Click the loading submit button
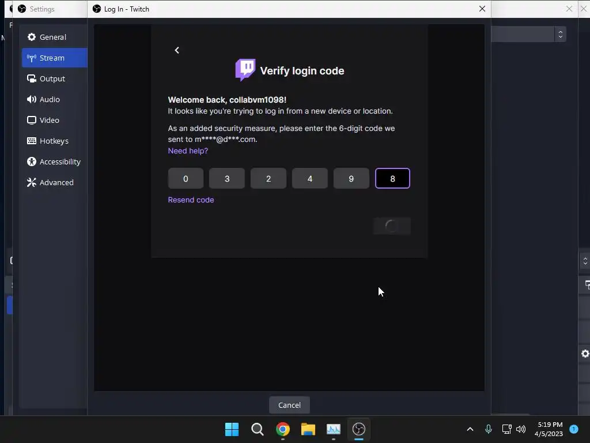The image size is (590, 443). [x=392, y=226]
